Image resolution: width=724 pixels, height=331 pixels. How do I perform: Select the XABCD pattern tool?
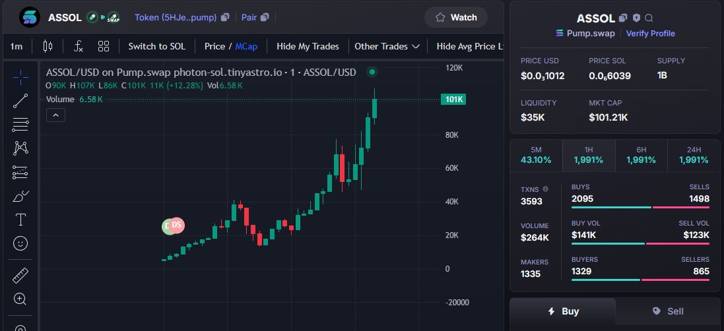(x=20, y=148)
